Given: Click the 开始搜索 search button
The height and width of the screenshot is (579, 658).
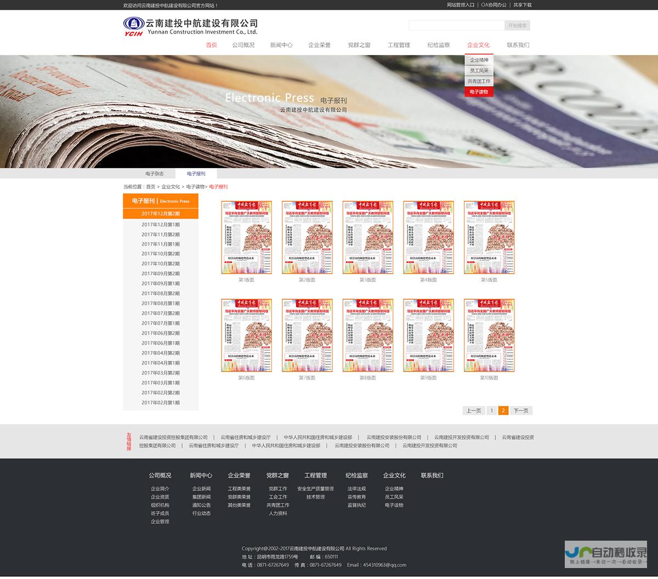Looking at the screenshot, I should coord(517,25).
